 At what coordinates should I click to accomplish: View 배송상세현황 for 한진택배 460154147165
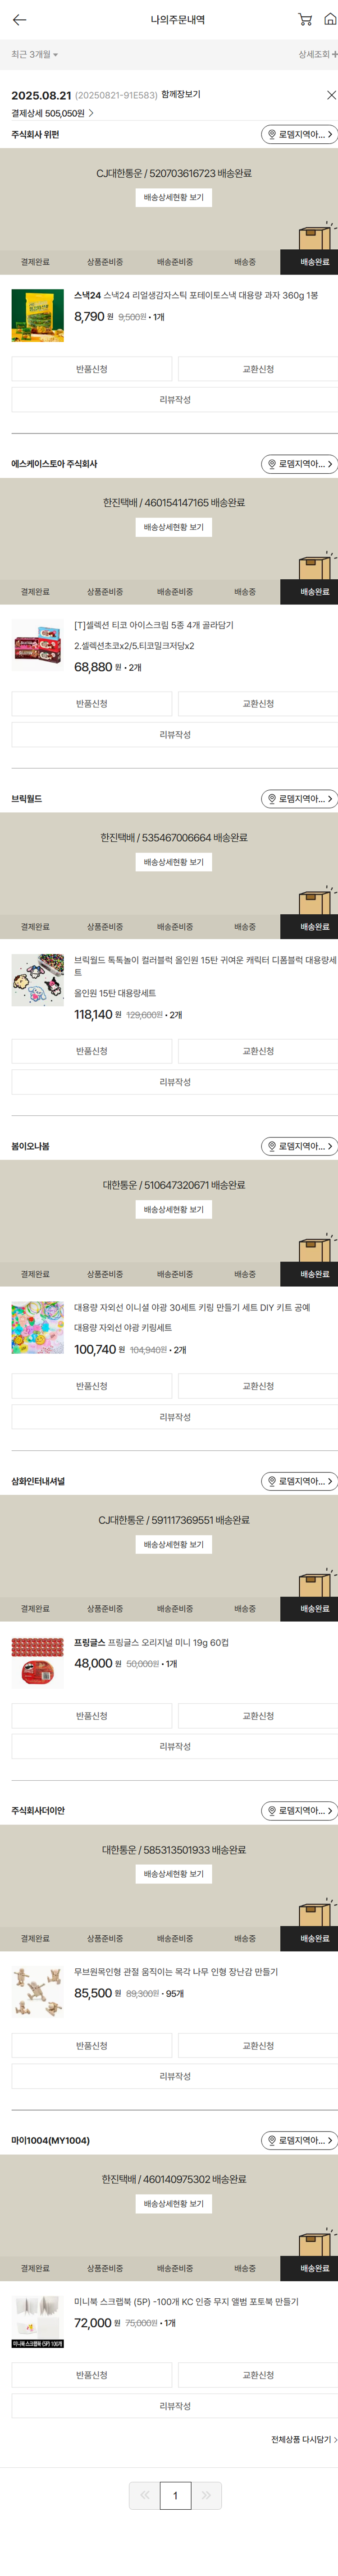[x=173, y=528]
